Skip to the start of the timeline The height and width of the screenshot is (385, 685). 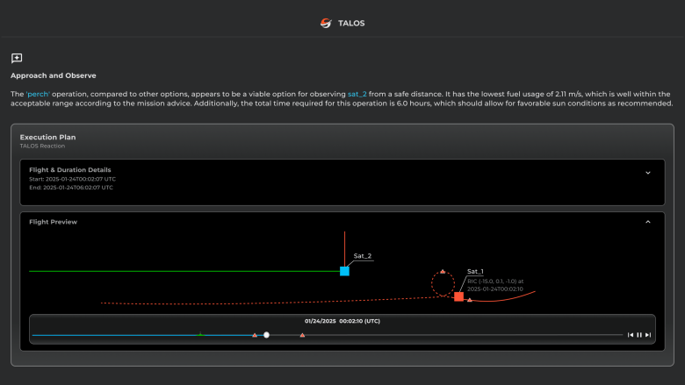tap(630, 335)
